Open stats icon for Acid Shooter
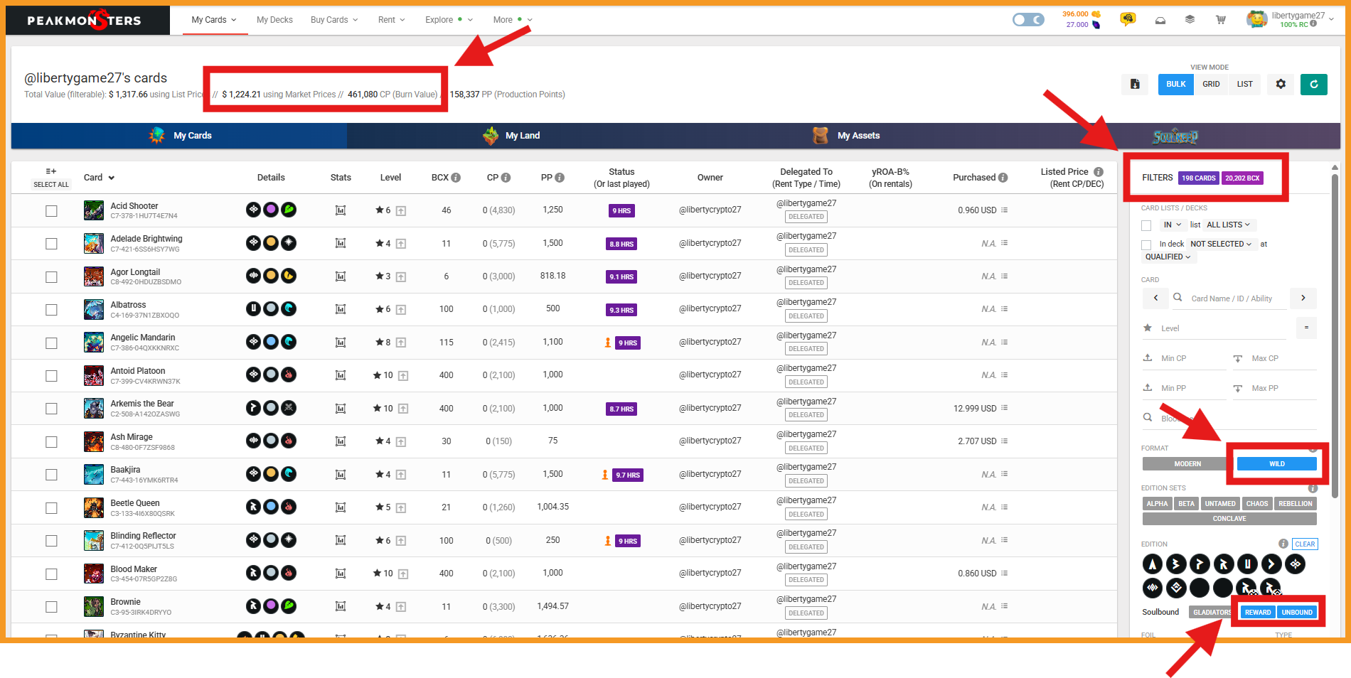Image resolution: width=1351 pixels, height=678 pixels. pos(341,210)
